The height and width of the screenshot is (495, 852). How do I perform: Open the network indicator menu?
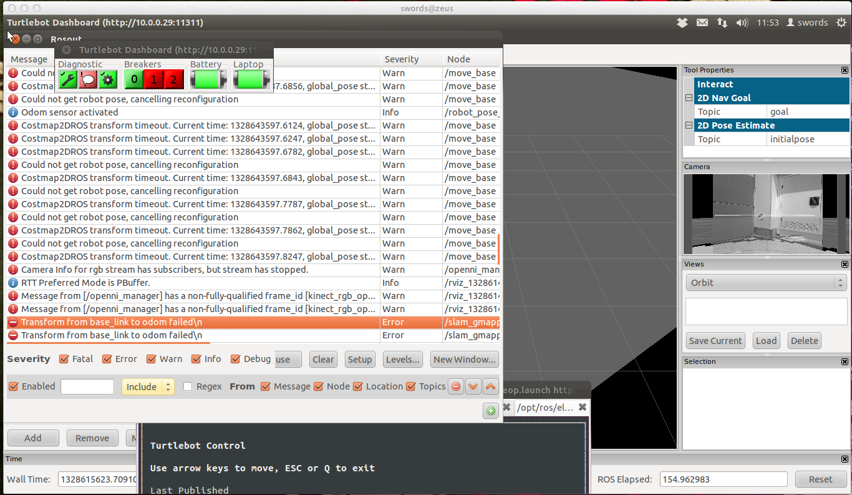[722, 22]
